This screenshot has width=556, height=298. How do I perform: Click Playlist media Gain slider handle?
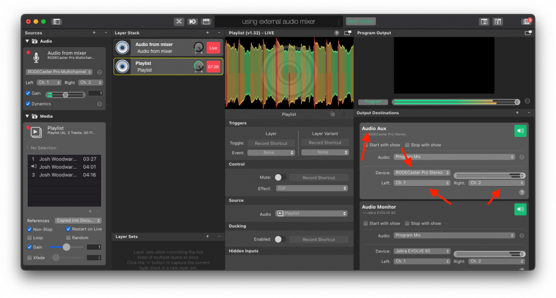click(66, 247)
